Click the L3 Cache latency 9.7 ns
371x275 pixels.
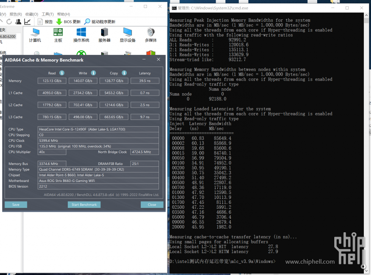pyautogui.click(x=145, y=117)
